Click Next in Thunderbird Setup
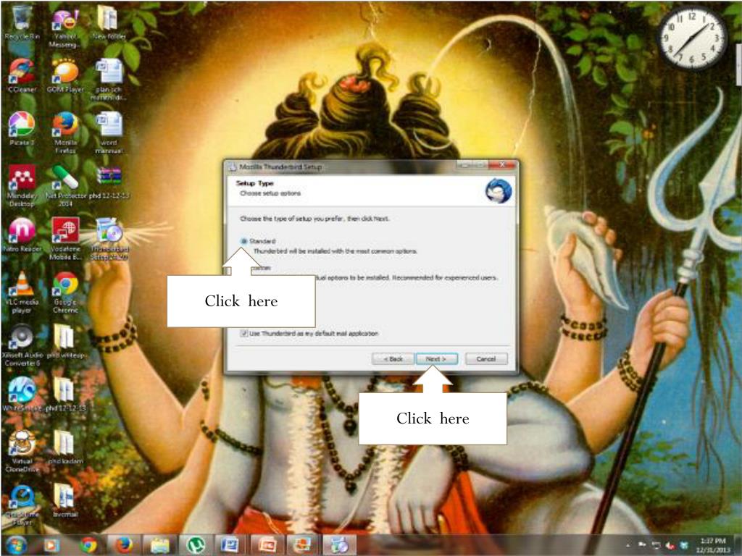The height and width of the screenshot is (556, 742). pyautogui.click(x=436, y=359)
